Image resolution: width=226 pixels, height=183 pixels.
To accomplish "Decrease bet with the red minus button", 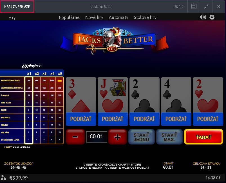I will [x=75, y=137].
